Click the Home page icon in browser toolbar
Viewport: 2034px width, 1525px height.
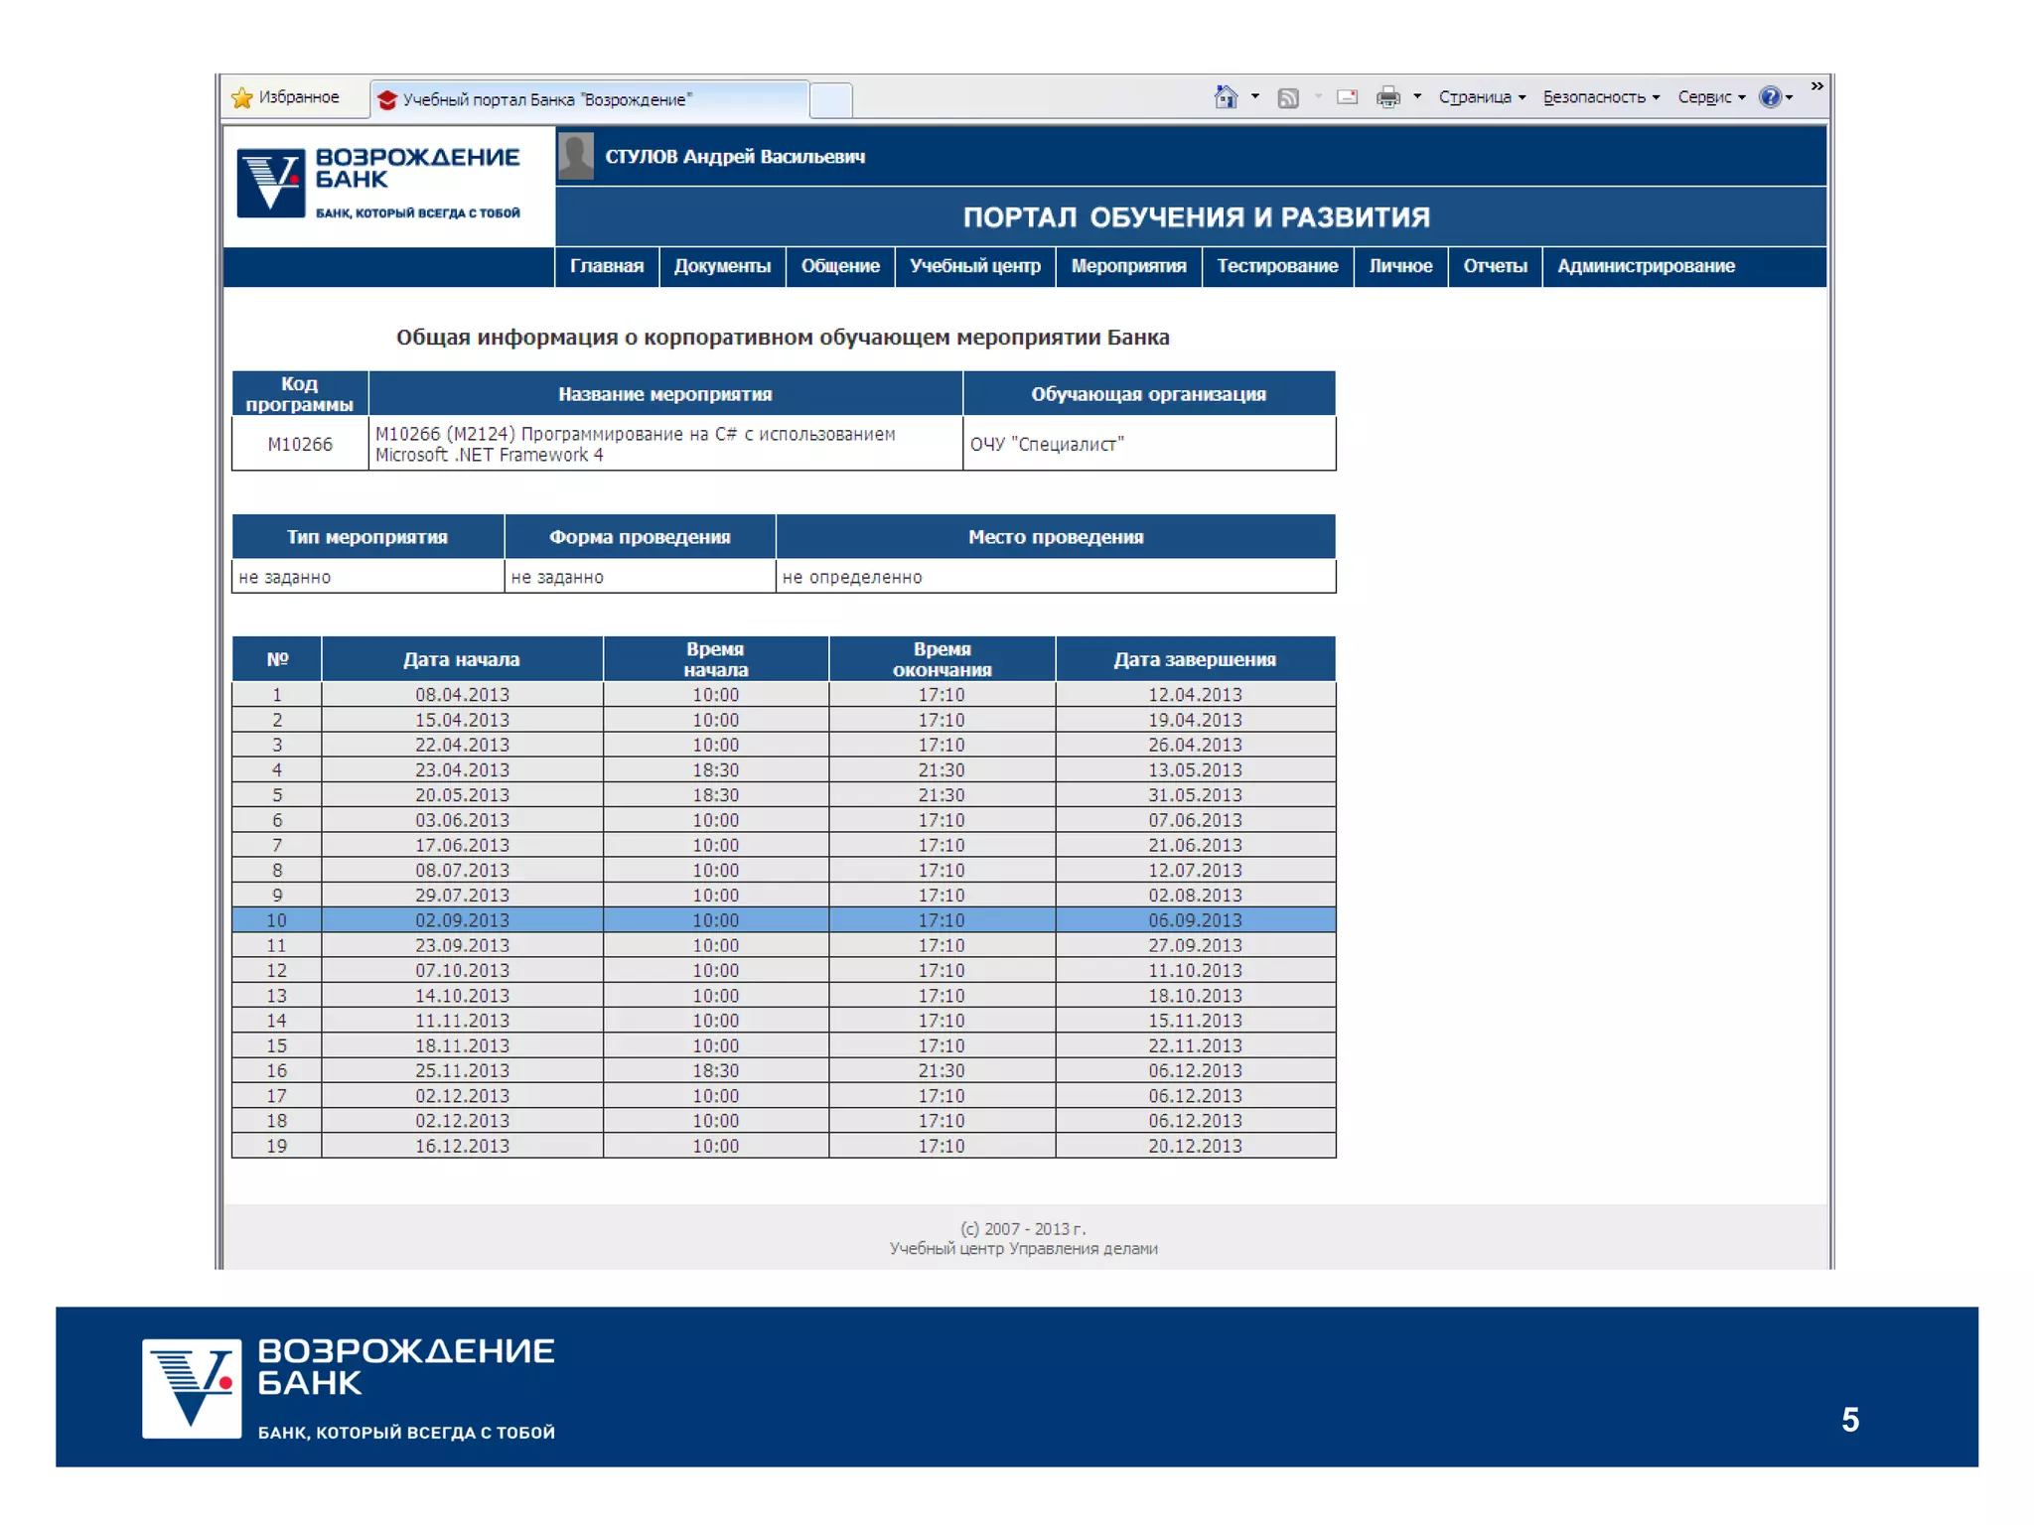(x=1226, y=97)
